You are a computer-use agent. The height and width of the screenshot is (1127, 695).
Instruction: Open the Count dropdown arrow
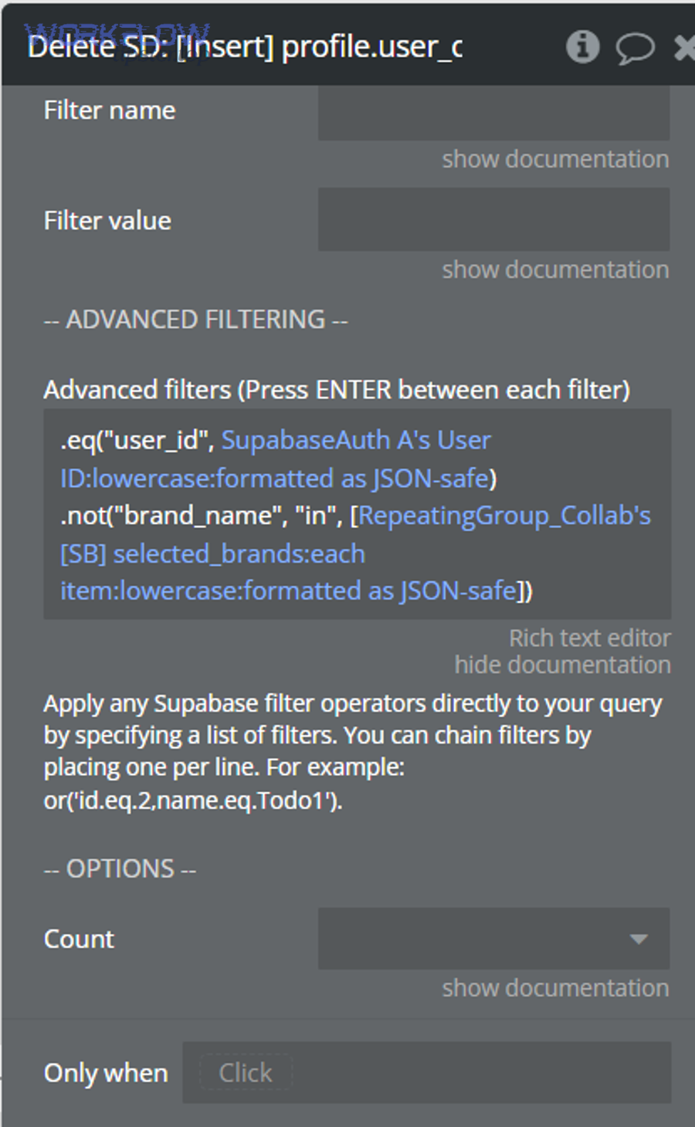point(638,939)
